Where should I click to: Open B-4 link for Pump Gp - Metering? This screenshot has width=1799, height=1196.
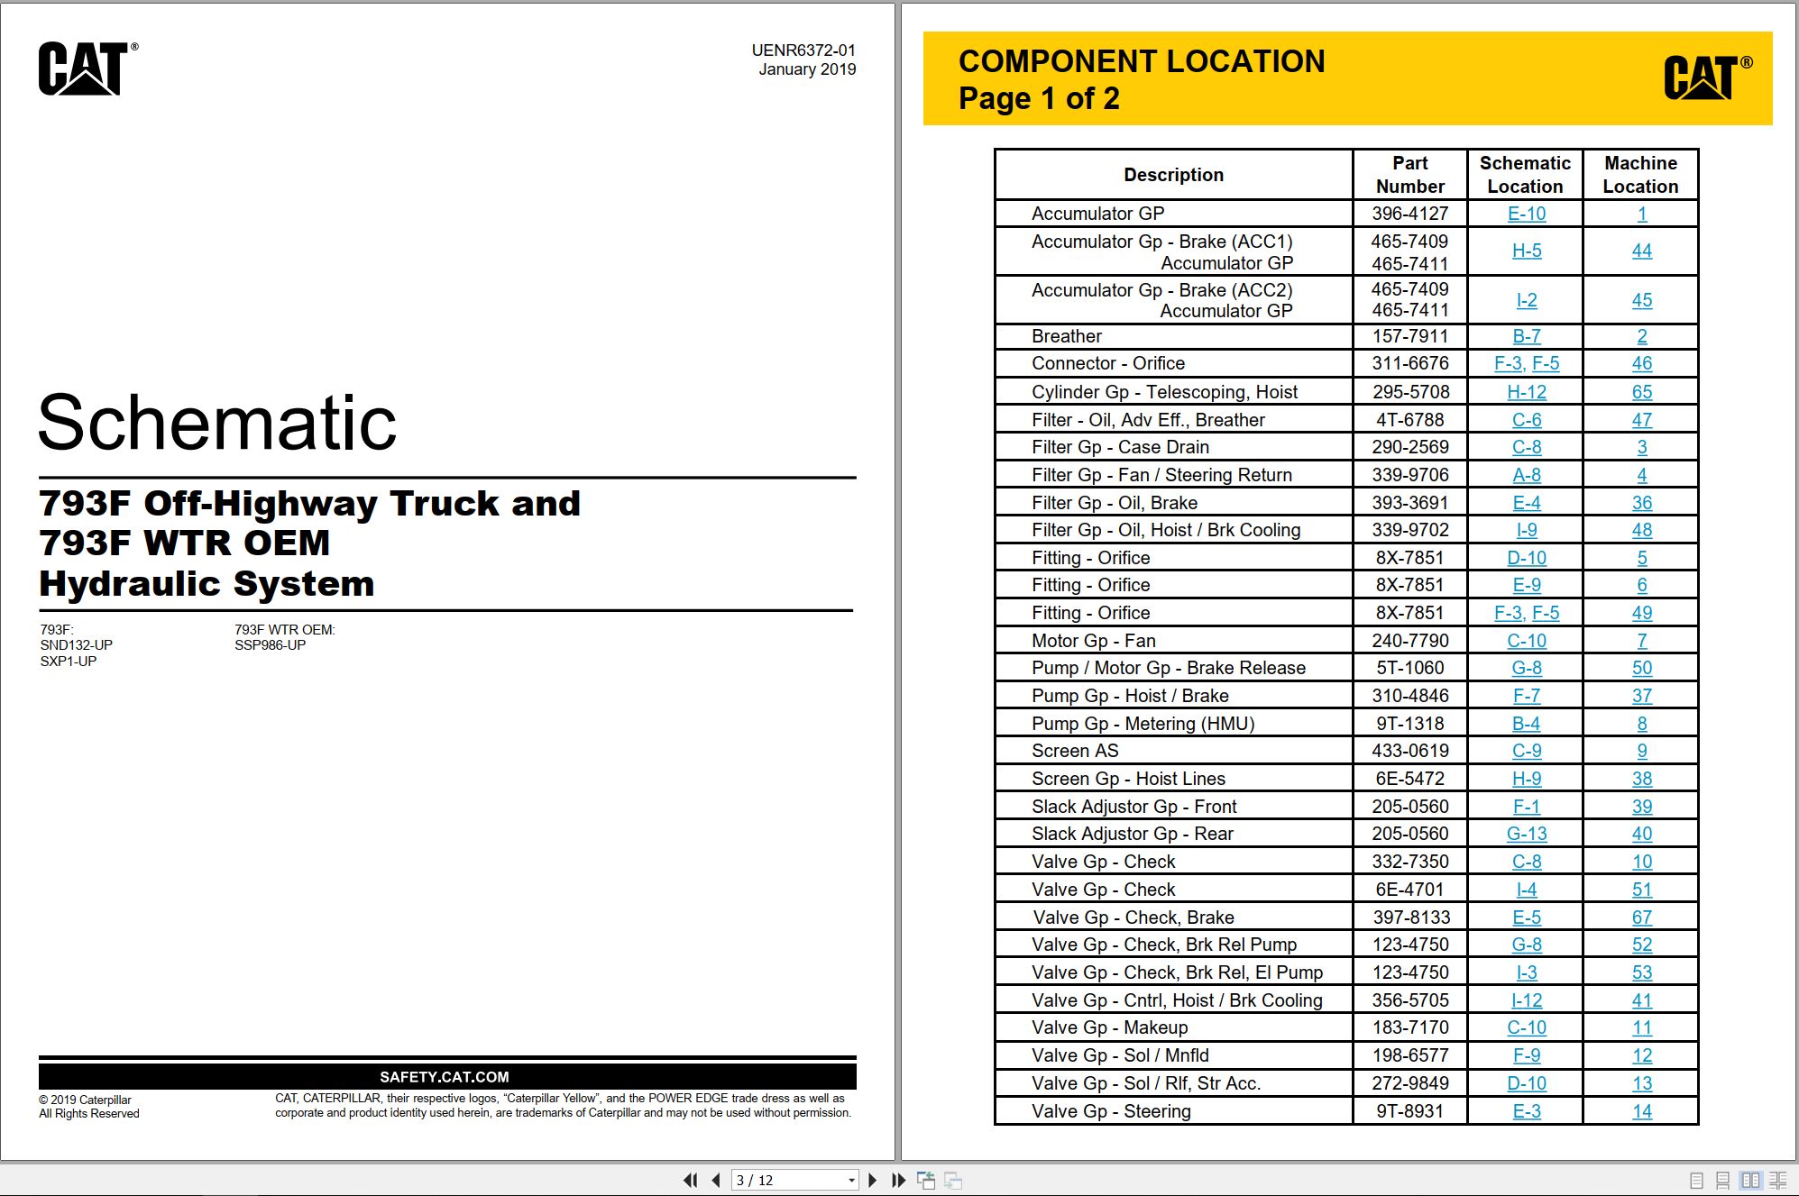1527,724
